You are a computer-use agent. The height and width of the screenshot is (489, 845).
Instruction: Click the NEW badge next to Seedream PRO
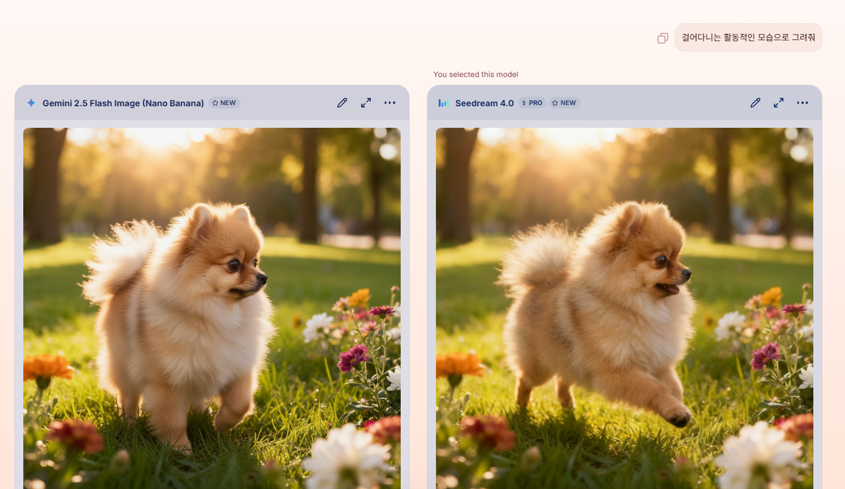(564, 103)
